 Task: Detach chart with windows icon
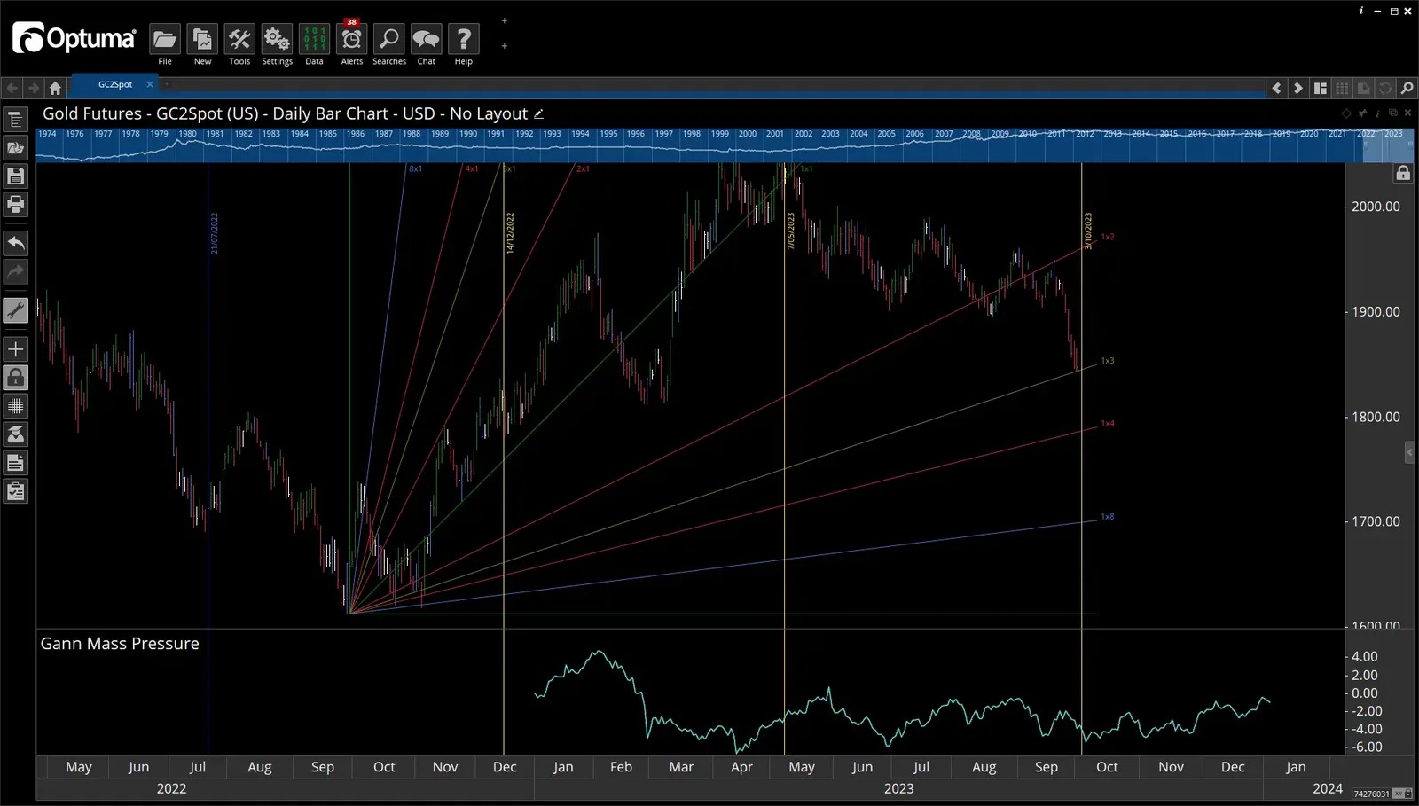point(1393,113)
